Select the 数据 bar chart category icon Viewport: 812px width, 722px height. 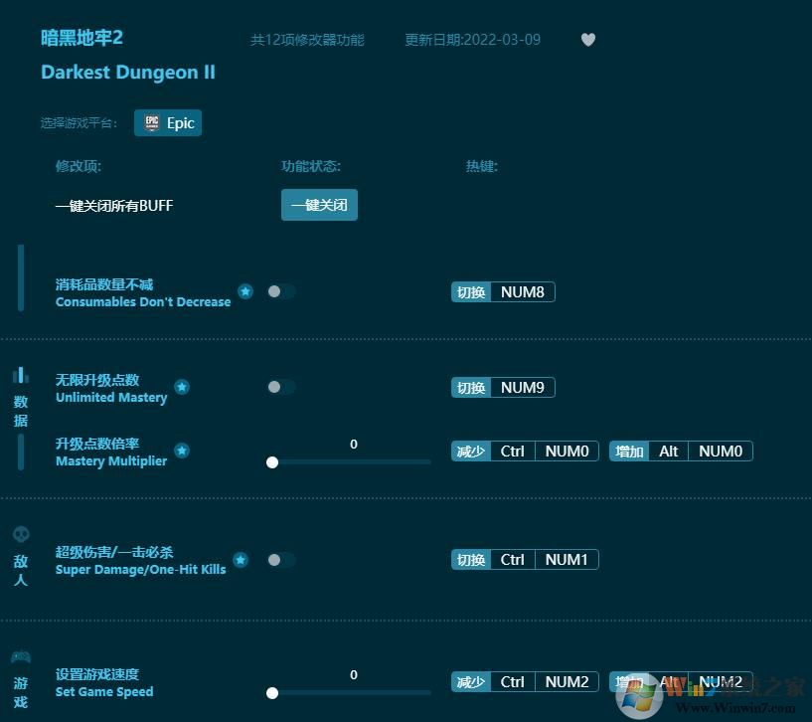tap(21, 375)
